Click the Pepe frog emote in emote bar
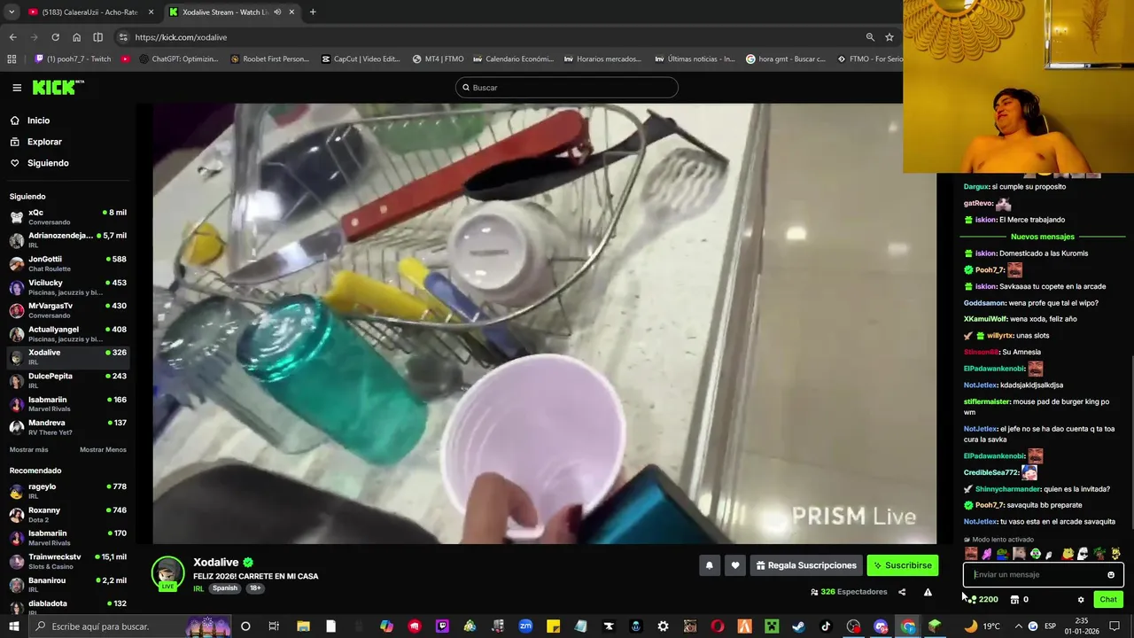1134x638 pixels. coord(1002,554)
